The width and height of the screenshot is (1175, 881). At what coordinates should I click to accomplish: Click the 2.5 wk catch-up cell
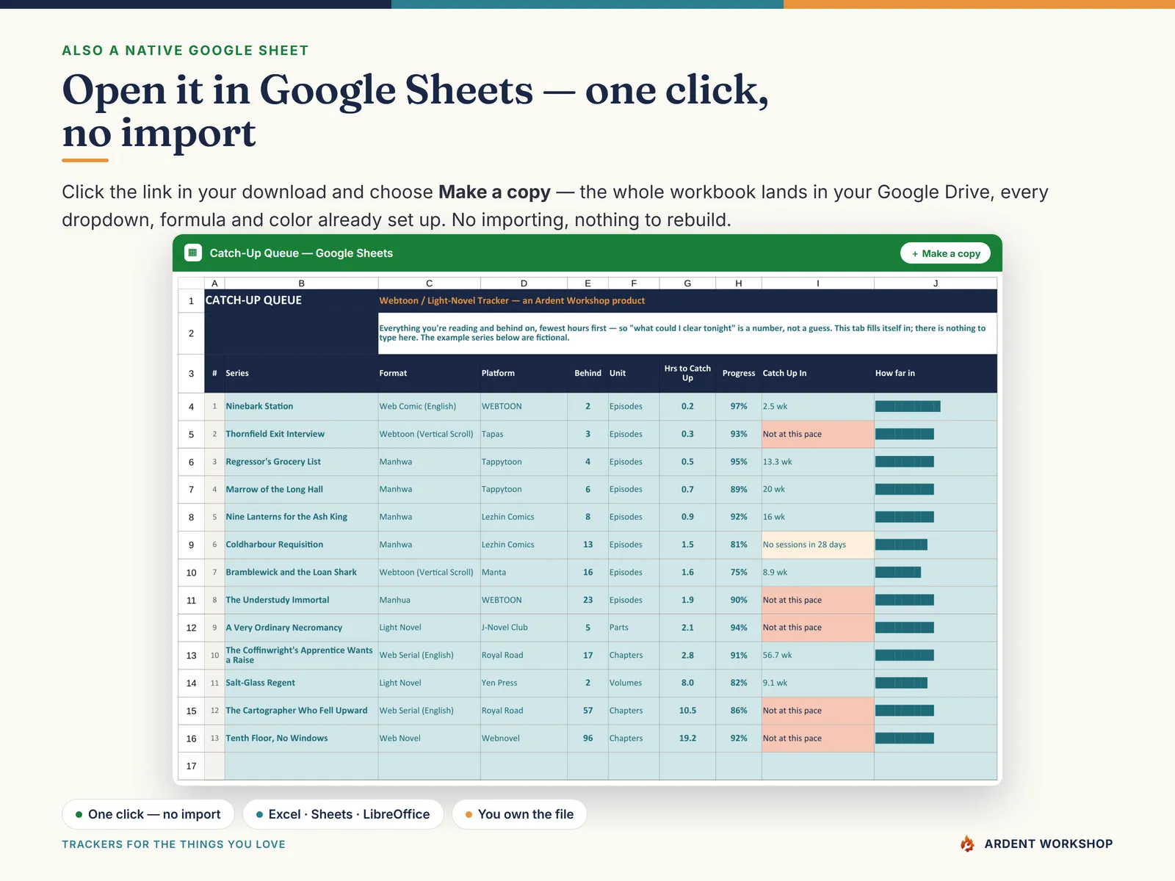(x=817, y=406)
